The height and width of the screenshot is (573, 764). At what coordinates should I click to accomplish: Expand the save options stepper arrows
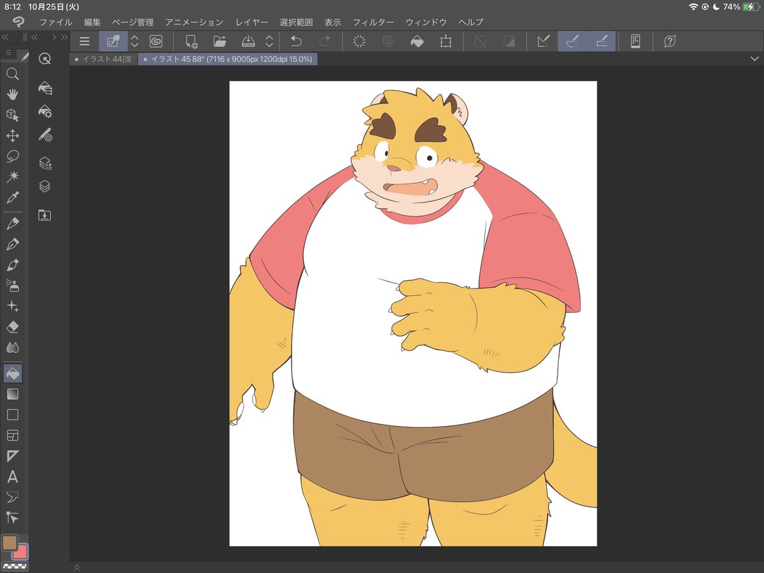[269, 41]
